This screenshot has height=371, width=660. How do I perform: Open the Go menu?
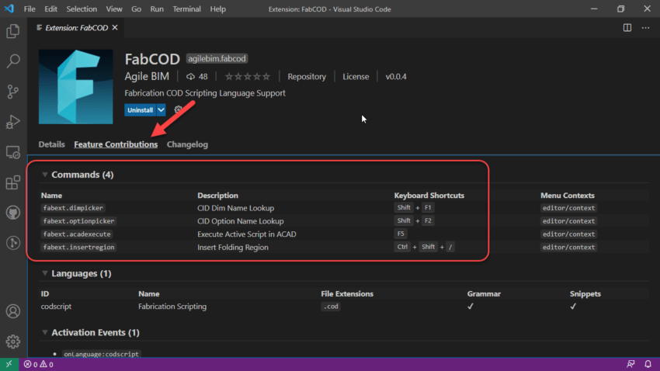pyautogui.click(x=136, y=9)
